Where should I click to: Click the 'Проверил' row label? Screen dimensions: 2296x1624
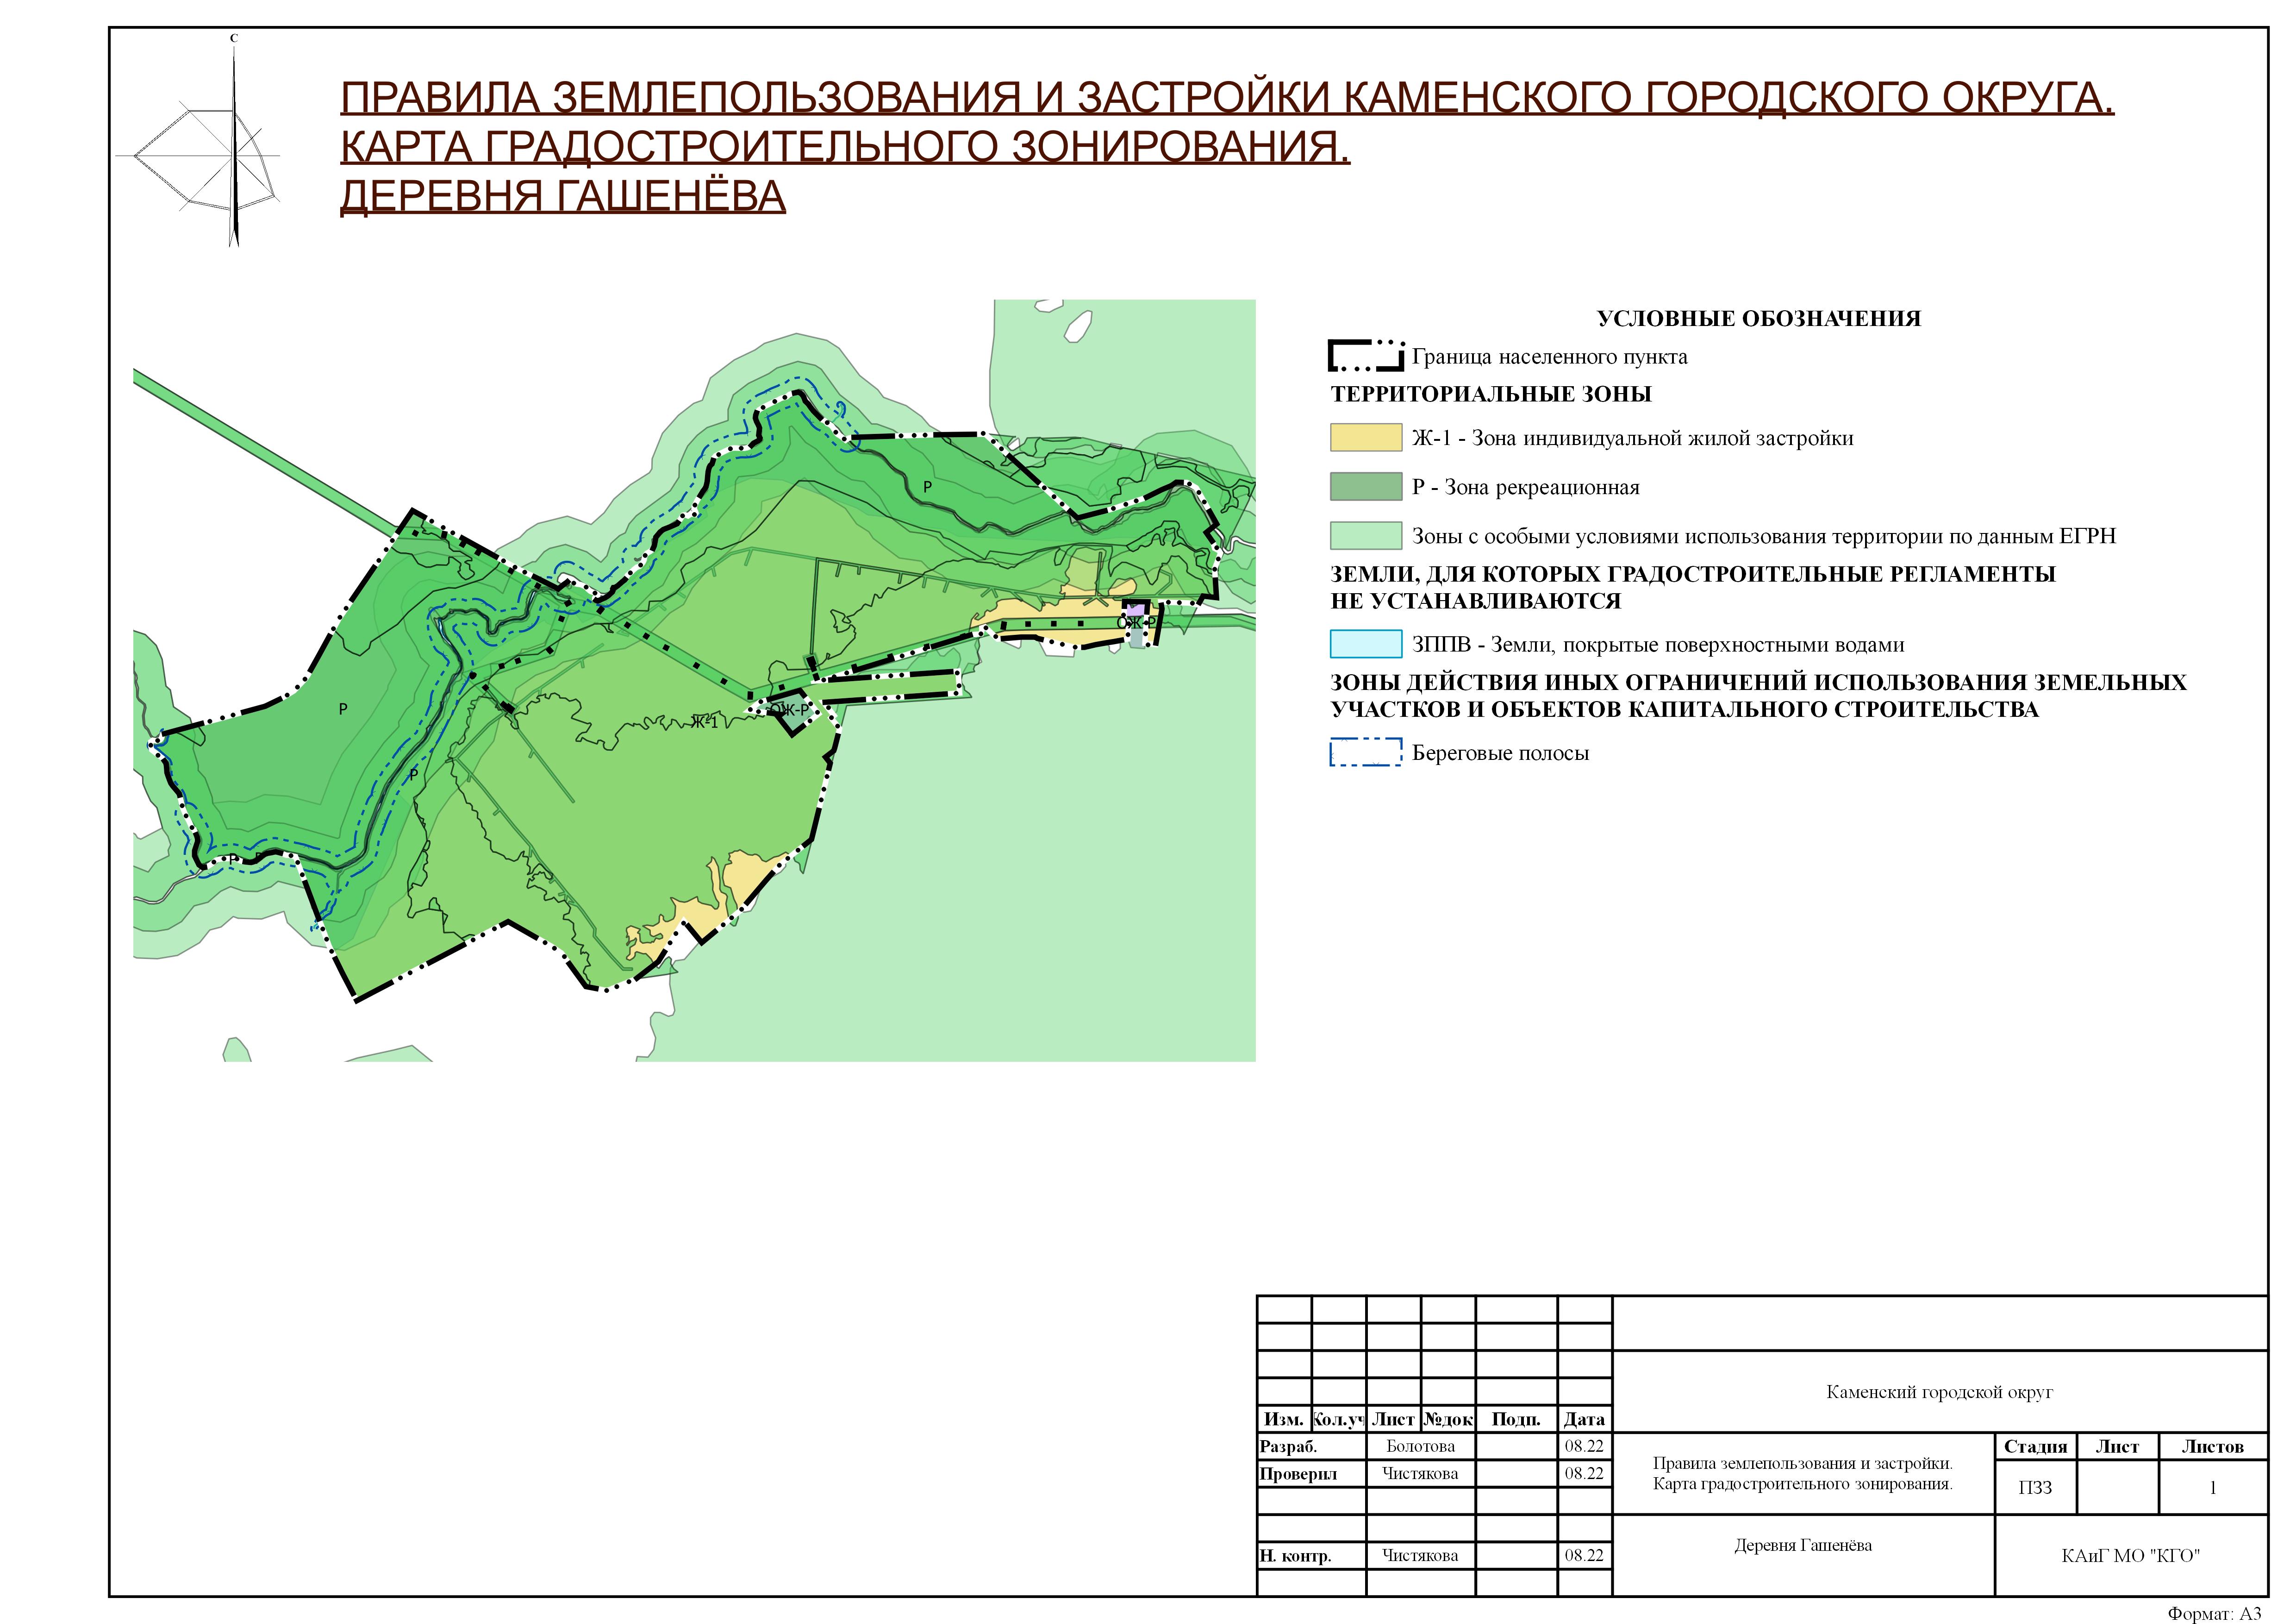pos(1298,1474)
